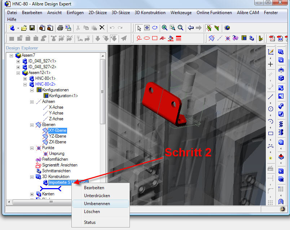The height and width of the screenshot is (230, 290).
Task: Select the blue Rotate view tool
Action: coord(155,28)
